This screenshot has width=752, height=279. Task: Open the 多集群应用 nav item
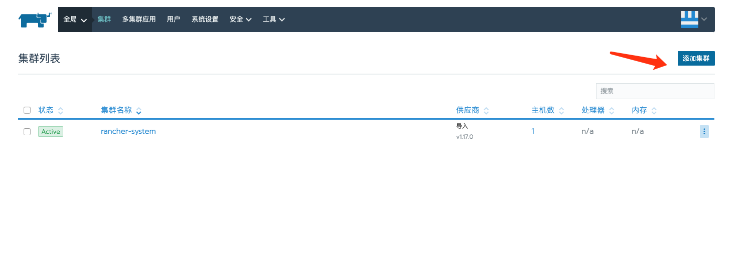139,20
